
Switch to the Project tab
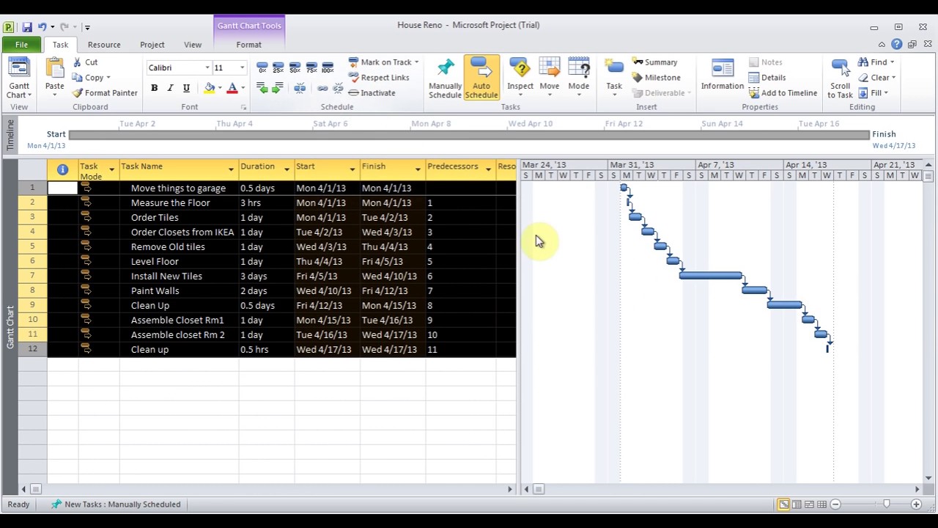pos(152,45)
